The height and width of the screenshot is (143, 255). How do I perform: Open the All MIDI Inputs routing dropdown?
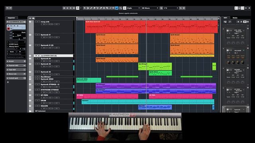(16, 44)
